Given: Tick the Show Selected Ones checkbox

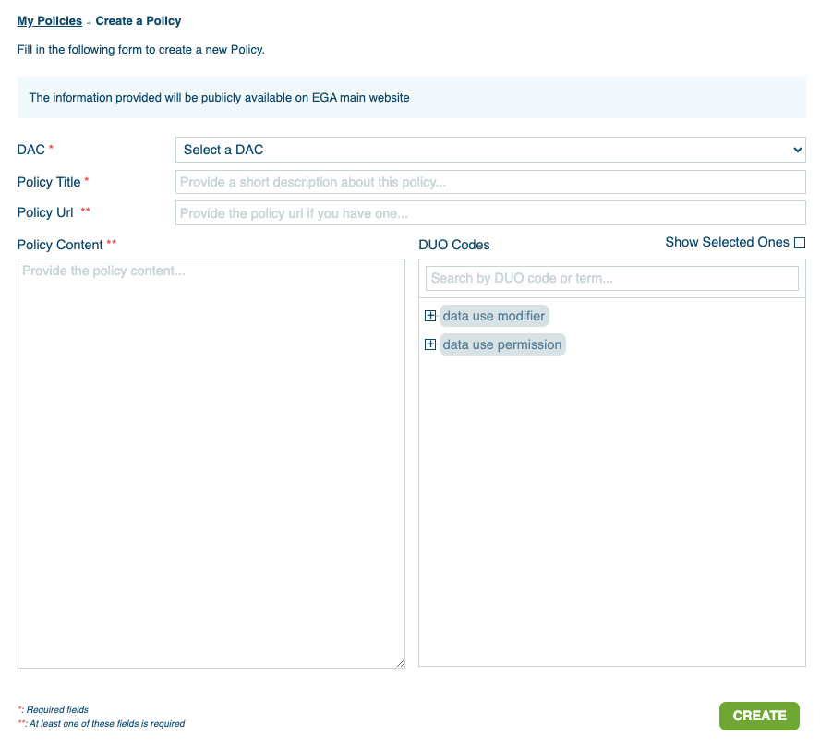Looking at the screenshot, I should pyautogui.click(x=800, y=243).
